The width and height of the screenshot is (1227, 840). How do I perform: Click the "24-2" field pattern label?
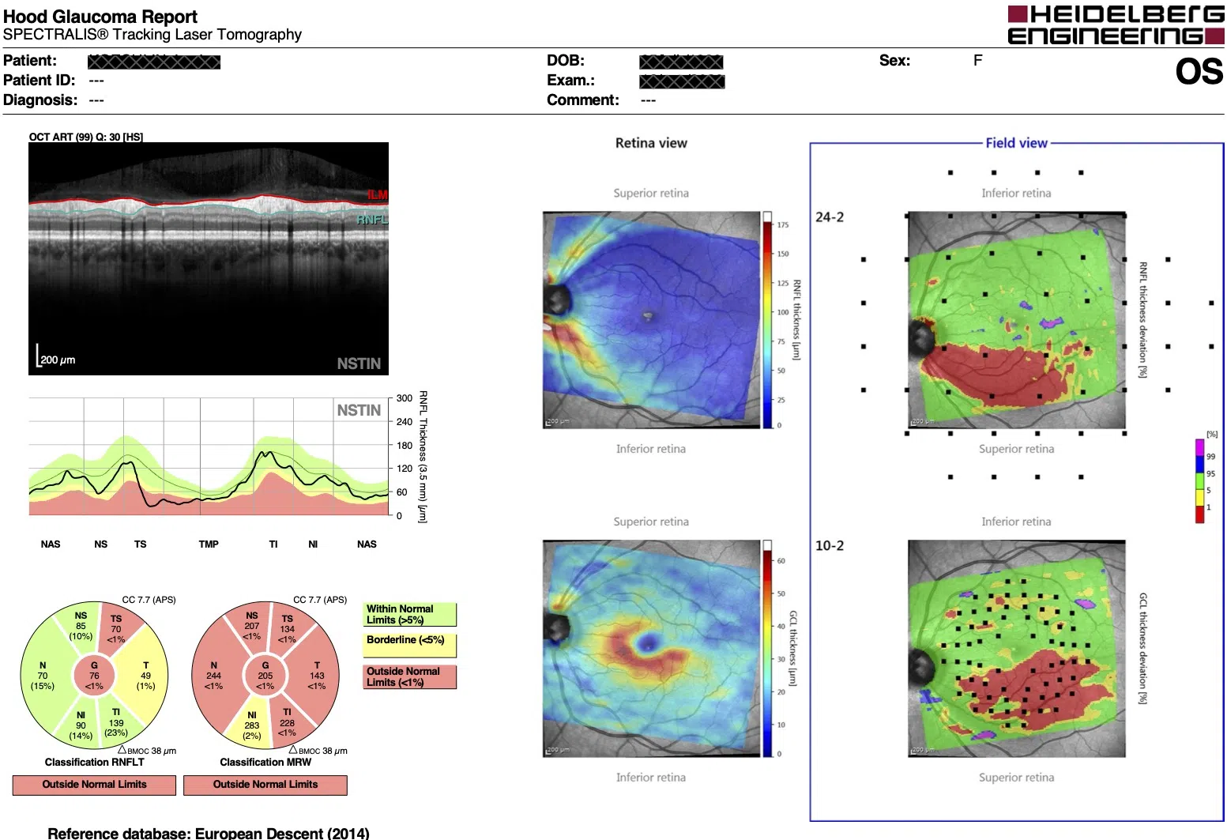(x=830, y=217)
